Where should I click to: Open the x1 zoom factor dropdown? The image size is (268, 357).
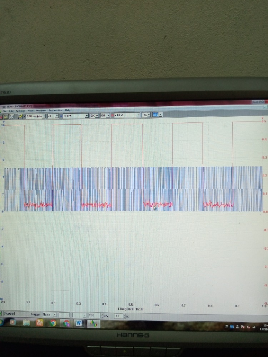(53, 116)
